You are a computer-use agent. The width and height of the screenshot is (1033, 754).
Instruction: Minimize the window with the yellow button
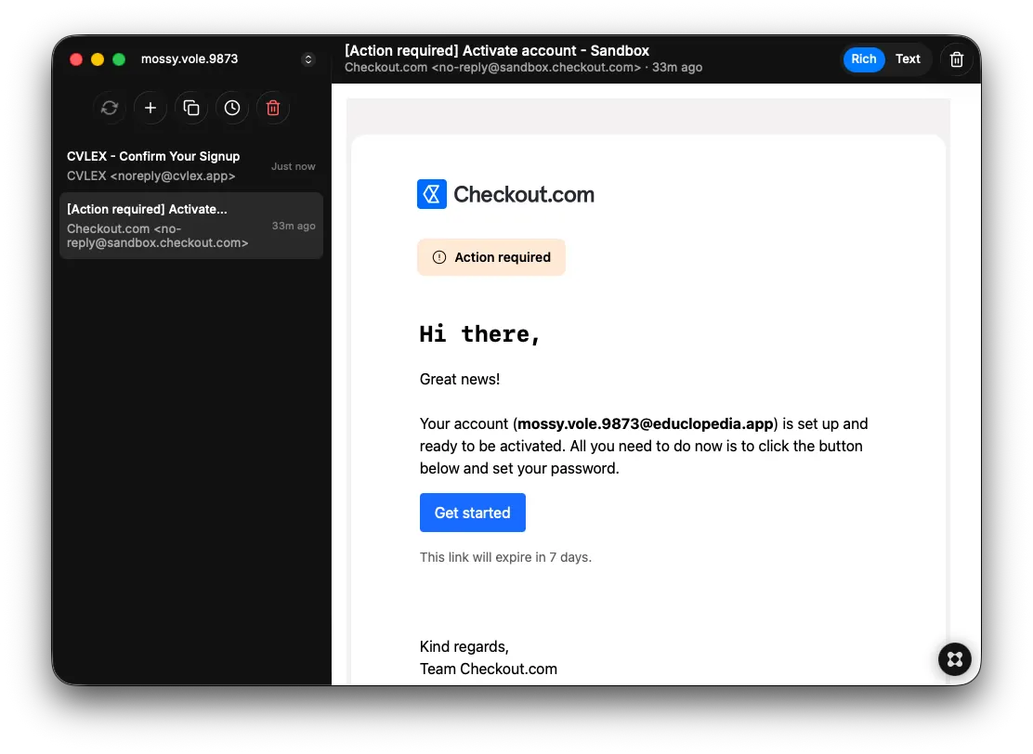click(98, 59)
